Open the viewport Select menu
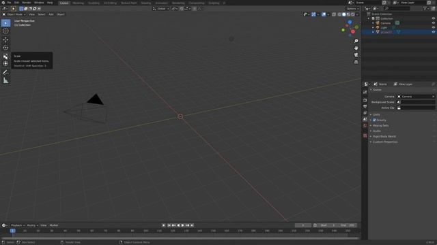Image resolution: width=437 pixels, height=245 pixels. pos(42,14)
